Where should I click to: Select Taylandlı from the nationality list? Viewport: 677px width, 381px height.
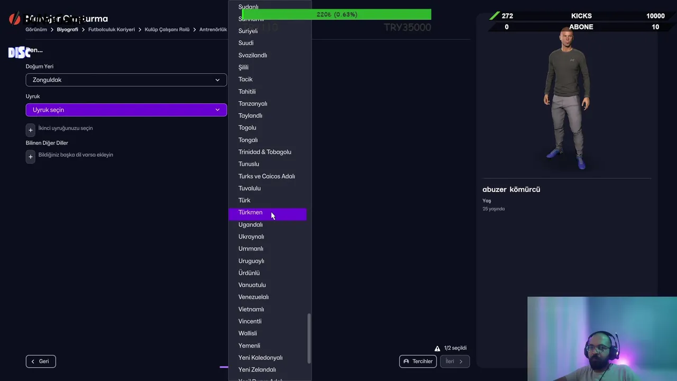[x=267, y=115]
